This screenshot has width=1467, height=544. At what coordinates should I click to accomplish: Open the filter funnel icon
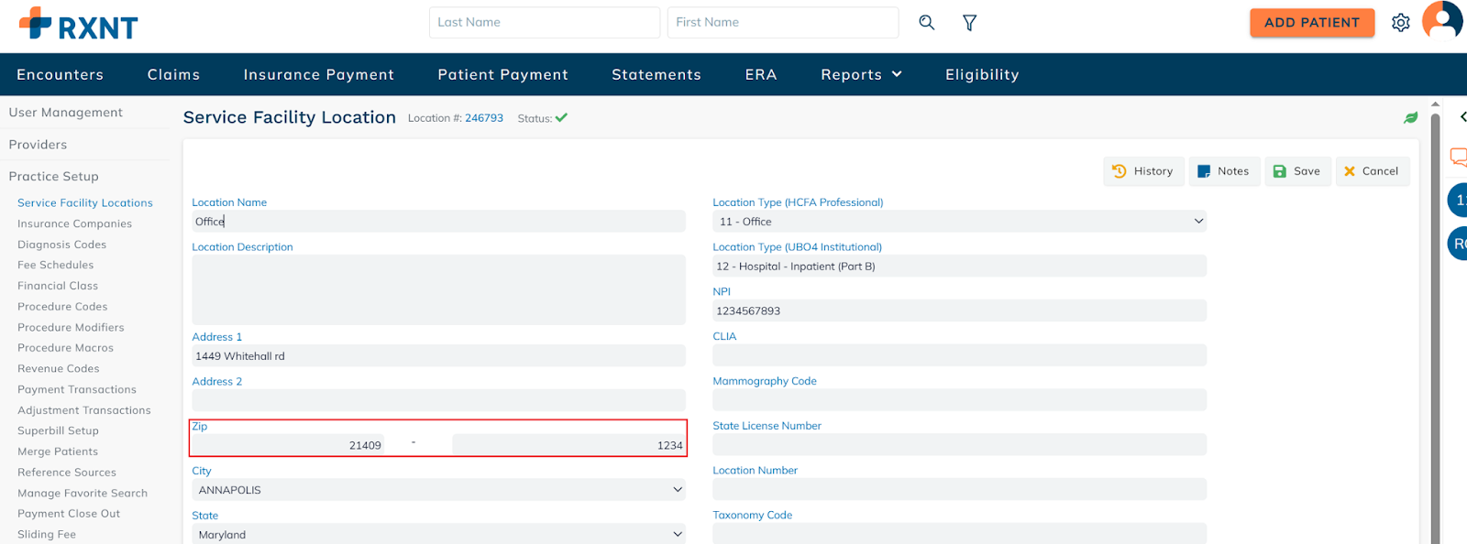point(969,23)
